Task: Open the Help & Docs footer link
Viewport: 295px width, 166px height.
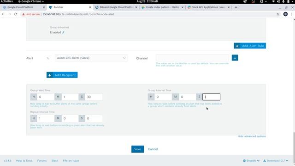Action: pyautogui.click(x=24, y=161)
